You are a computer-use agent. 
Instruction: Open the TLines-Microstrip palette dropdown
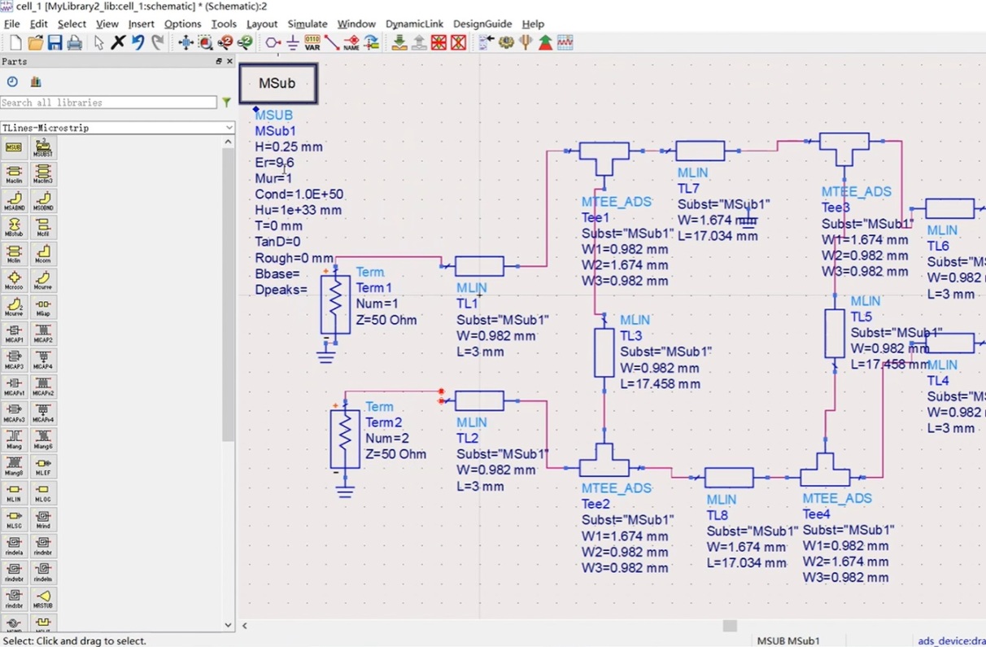click(118, 128)
